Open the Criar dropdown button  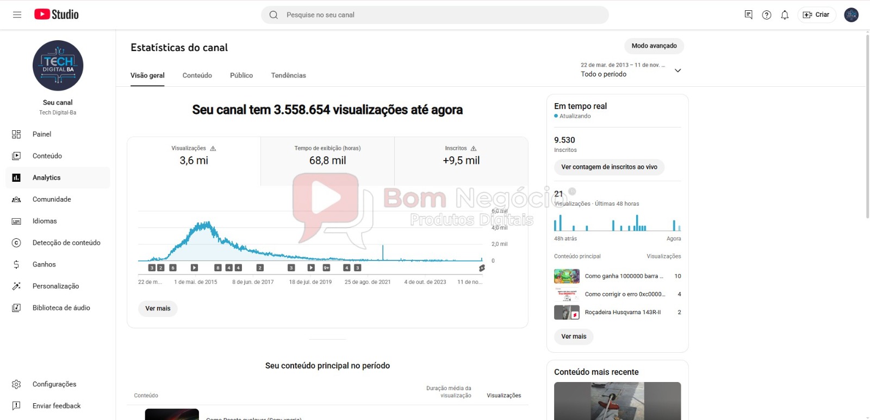point(816,15)
